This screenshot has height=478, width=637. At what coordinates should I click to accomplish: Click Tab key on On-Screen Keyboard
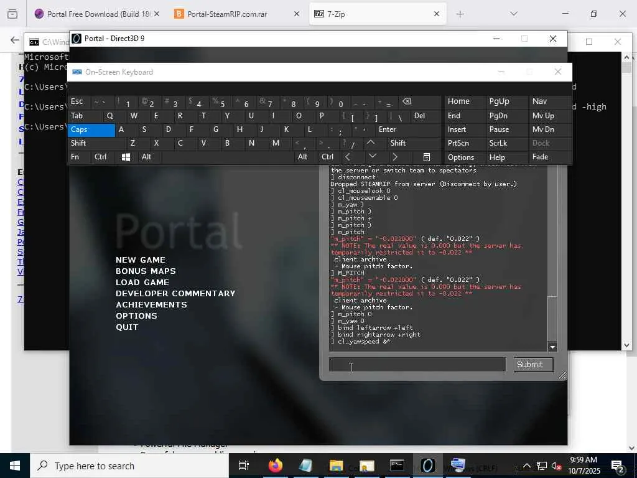(x=85, y=116)
